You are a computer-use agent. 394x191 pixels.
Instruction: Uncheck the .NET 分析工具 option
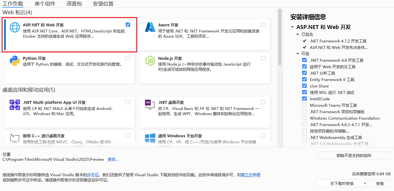tap(304, 73)
